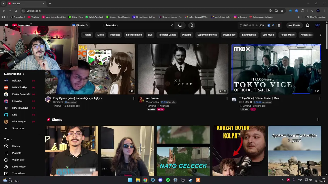The width and height of the screenshot is (328, 184).
Task: Click the Kwiatova channel avatar
Action: [x=48, y=99]
